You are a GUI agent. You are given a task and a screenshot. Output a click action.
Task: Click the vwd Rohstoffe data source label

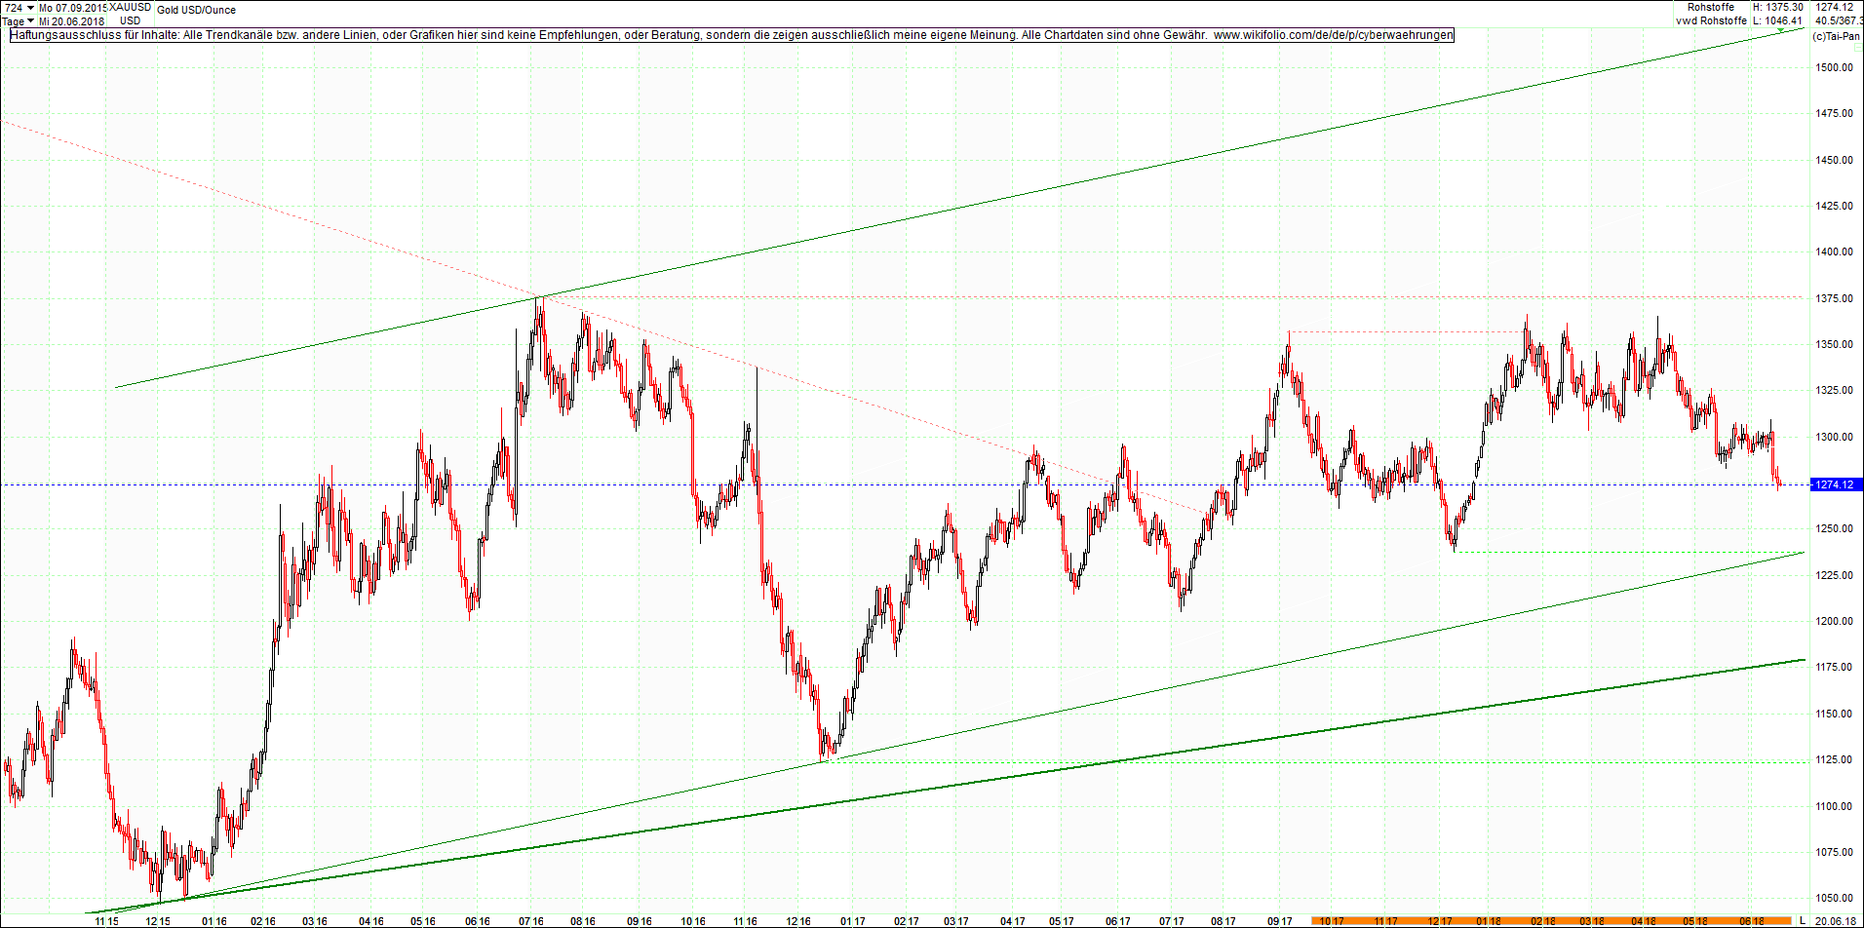(1712, 19)
